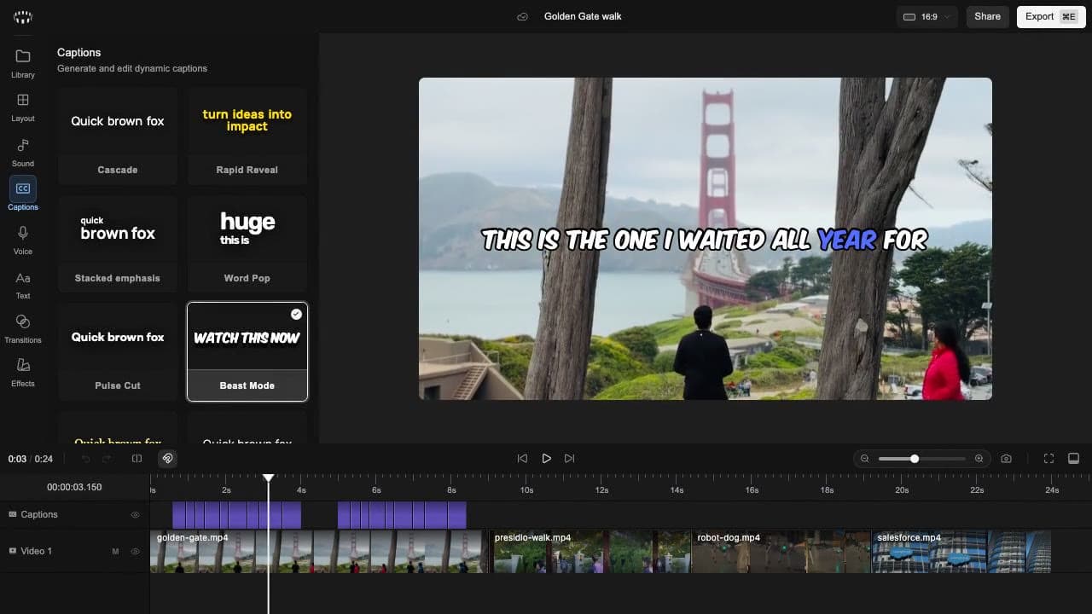Zoom in the timeline
Screen dimensions: 1092x614
click(x=979, y=459)
